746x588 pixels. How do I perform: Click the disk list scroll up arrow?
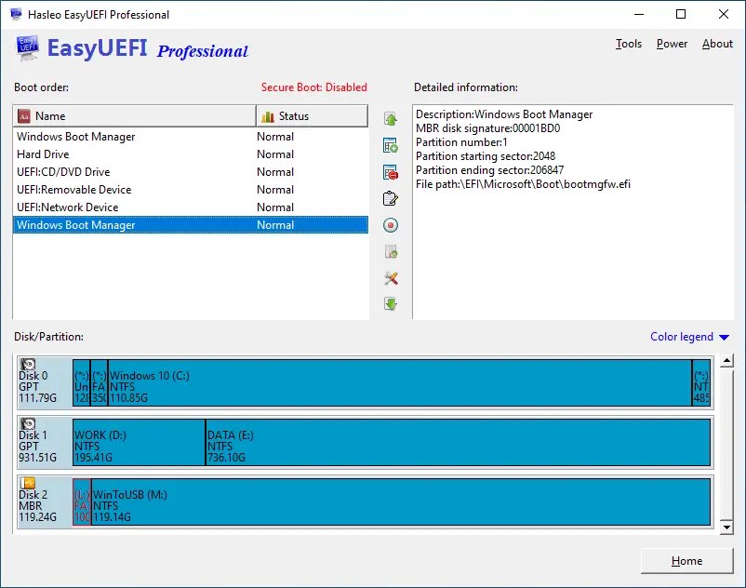click(726, 361)
